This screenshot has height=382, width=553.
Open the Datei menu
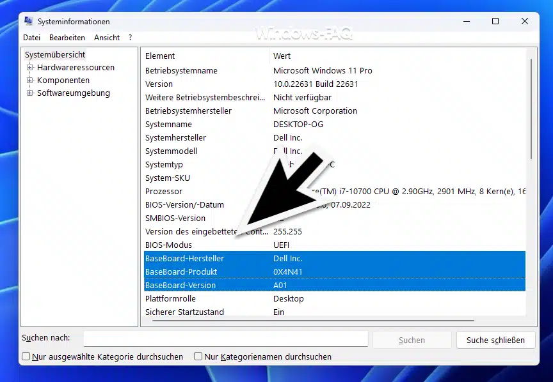[31, 37]
